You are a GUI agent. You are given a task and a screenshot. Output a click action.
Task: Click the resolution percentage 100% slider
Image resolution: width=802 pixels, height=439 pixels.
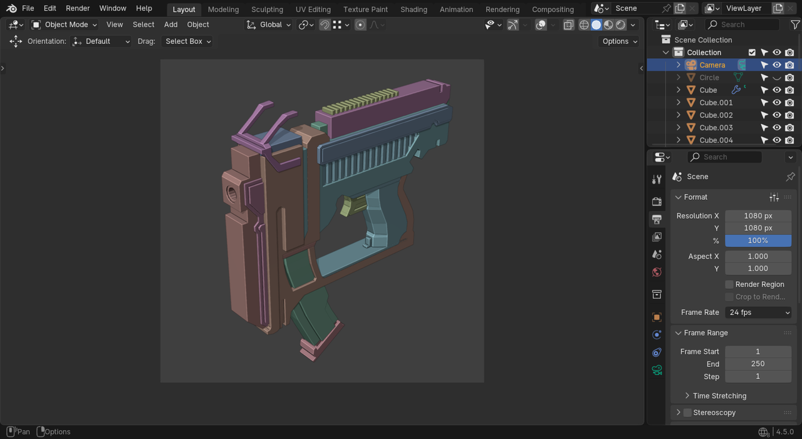(758, 240)
